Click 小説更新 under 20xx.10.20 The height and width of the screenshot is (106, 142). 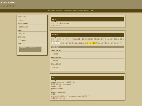click(55, 67)
